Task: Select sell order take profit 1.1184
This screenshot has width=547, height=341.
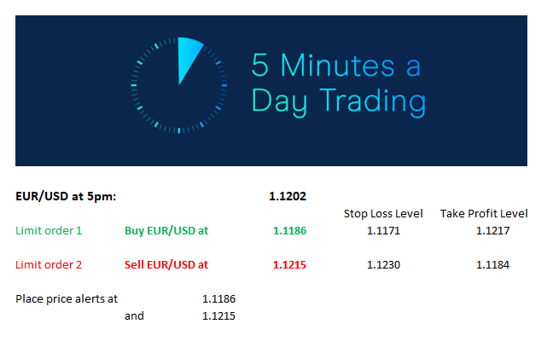Action: tap(492, 264)
